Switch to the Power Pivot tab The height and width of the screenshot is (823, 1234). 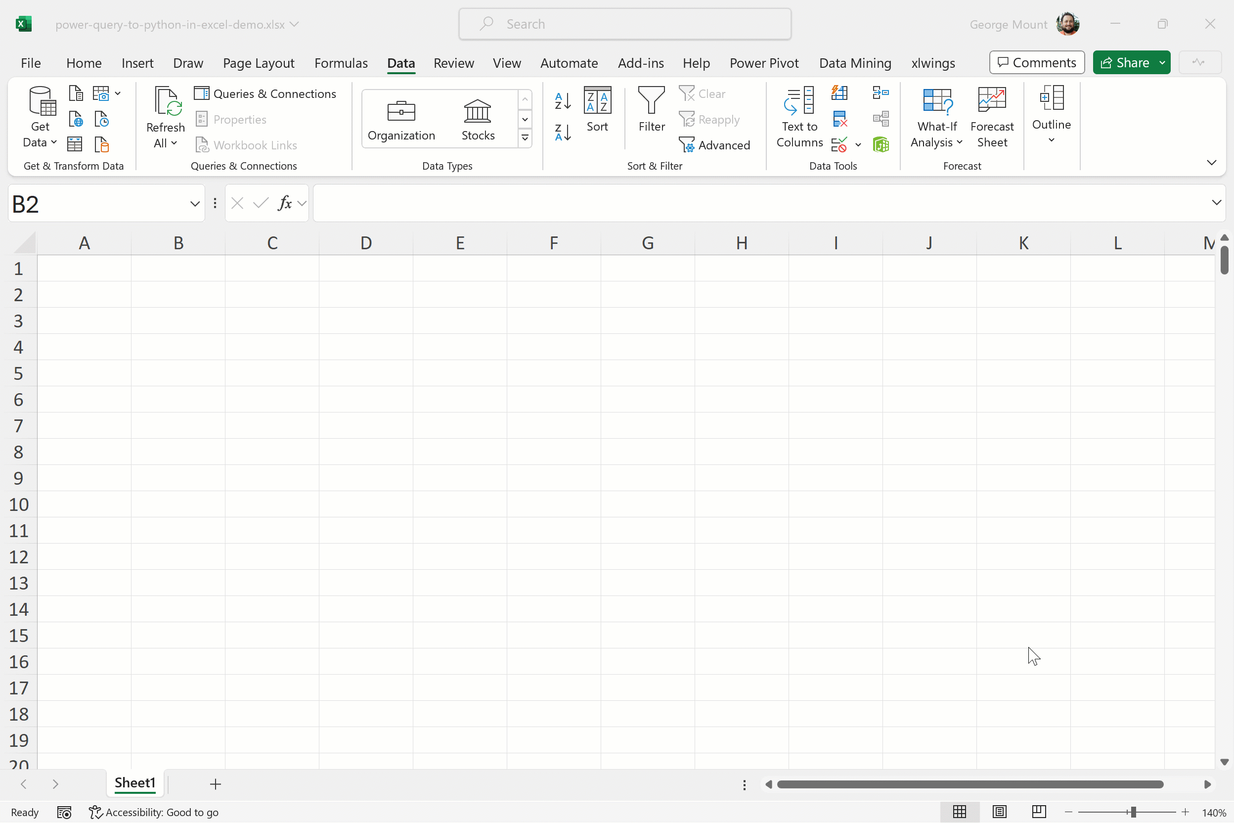(x=763, y=63)
